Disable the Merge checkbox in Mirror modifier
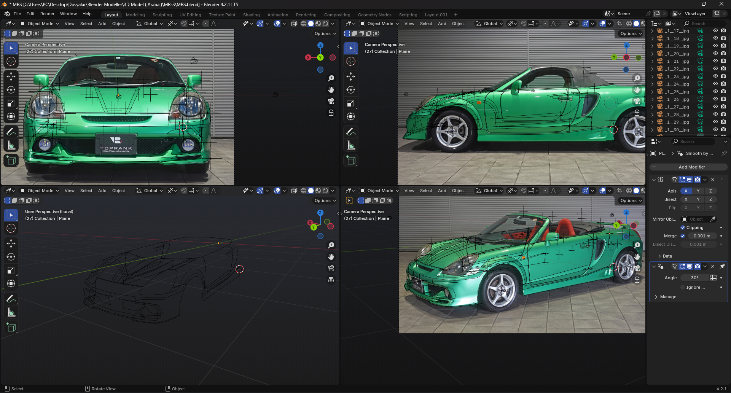 683,236
